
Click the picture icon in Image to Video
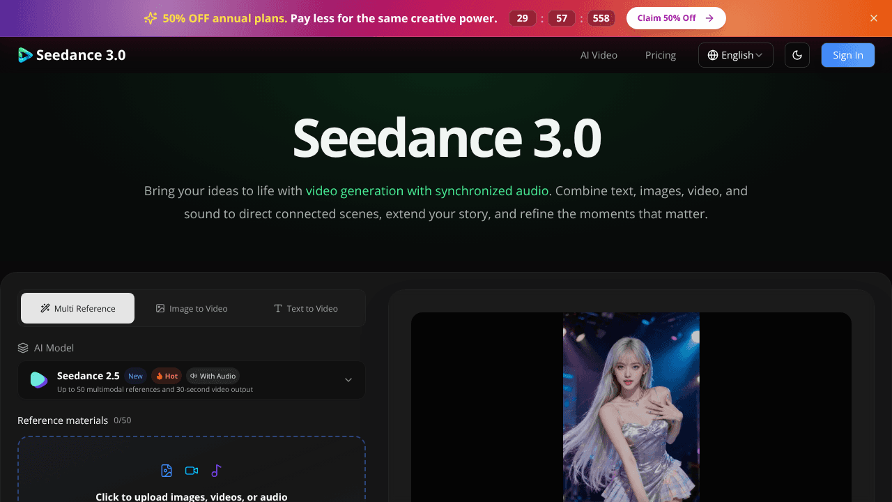tap(160, 308)
